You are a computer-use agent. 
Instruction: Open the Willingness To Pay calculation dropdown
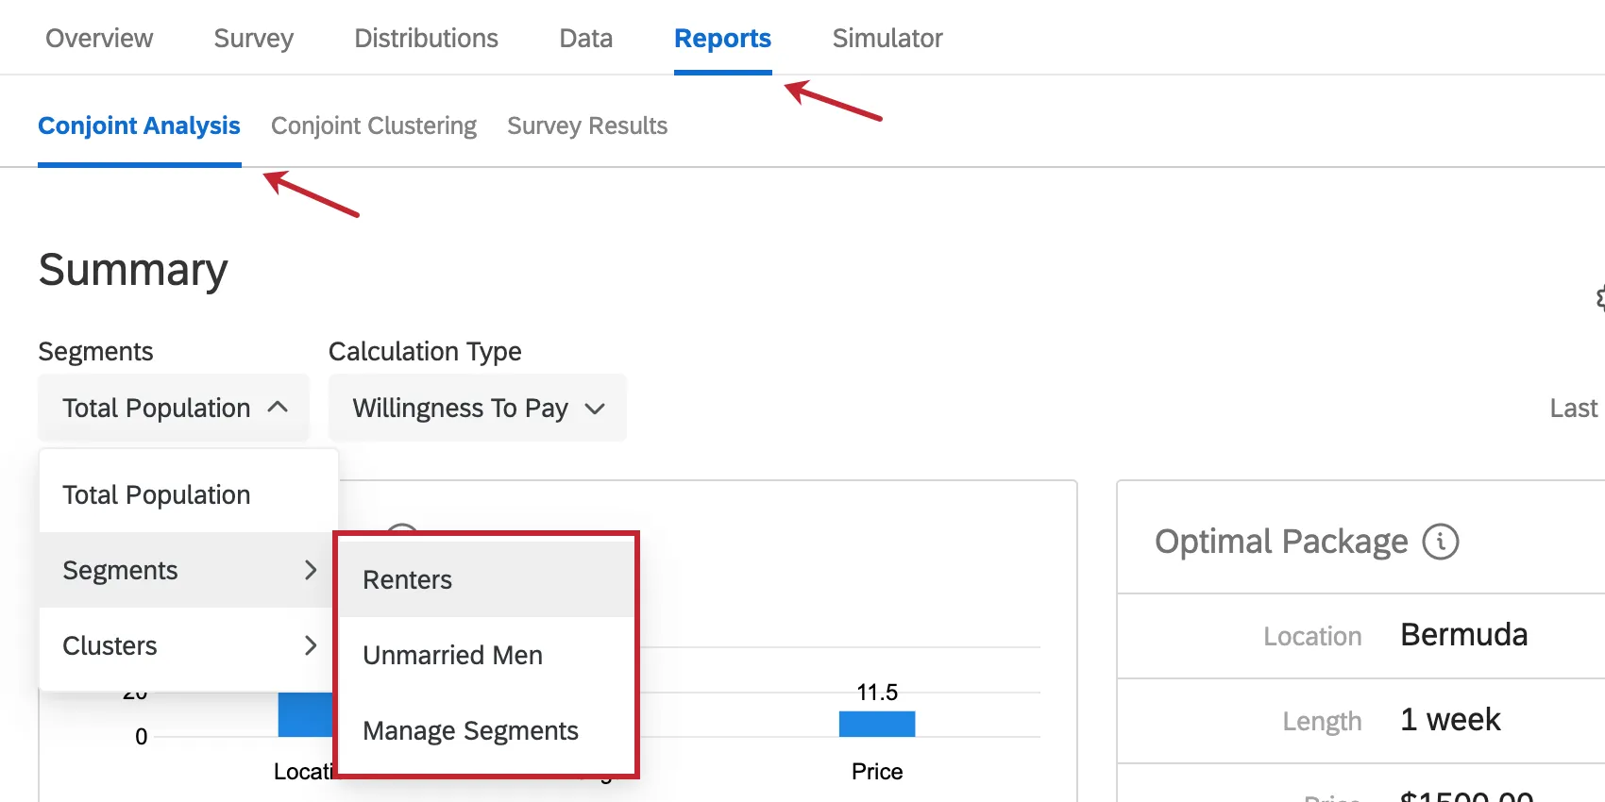pyautogui.click(x=476, y=408)
